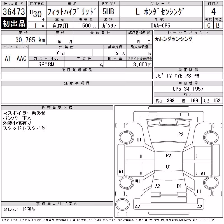Click the spare tire circle in the diagram

pos(122,204)
